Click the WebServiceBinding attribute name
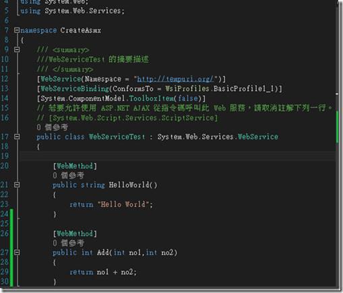Image resolution: width=343 pixels, height=293 pixels. [x=75, y=89]
